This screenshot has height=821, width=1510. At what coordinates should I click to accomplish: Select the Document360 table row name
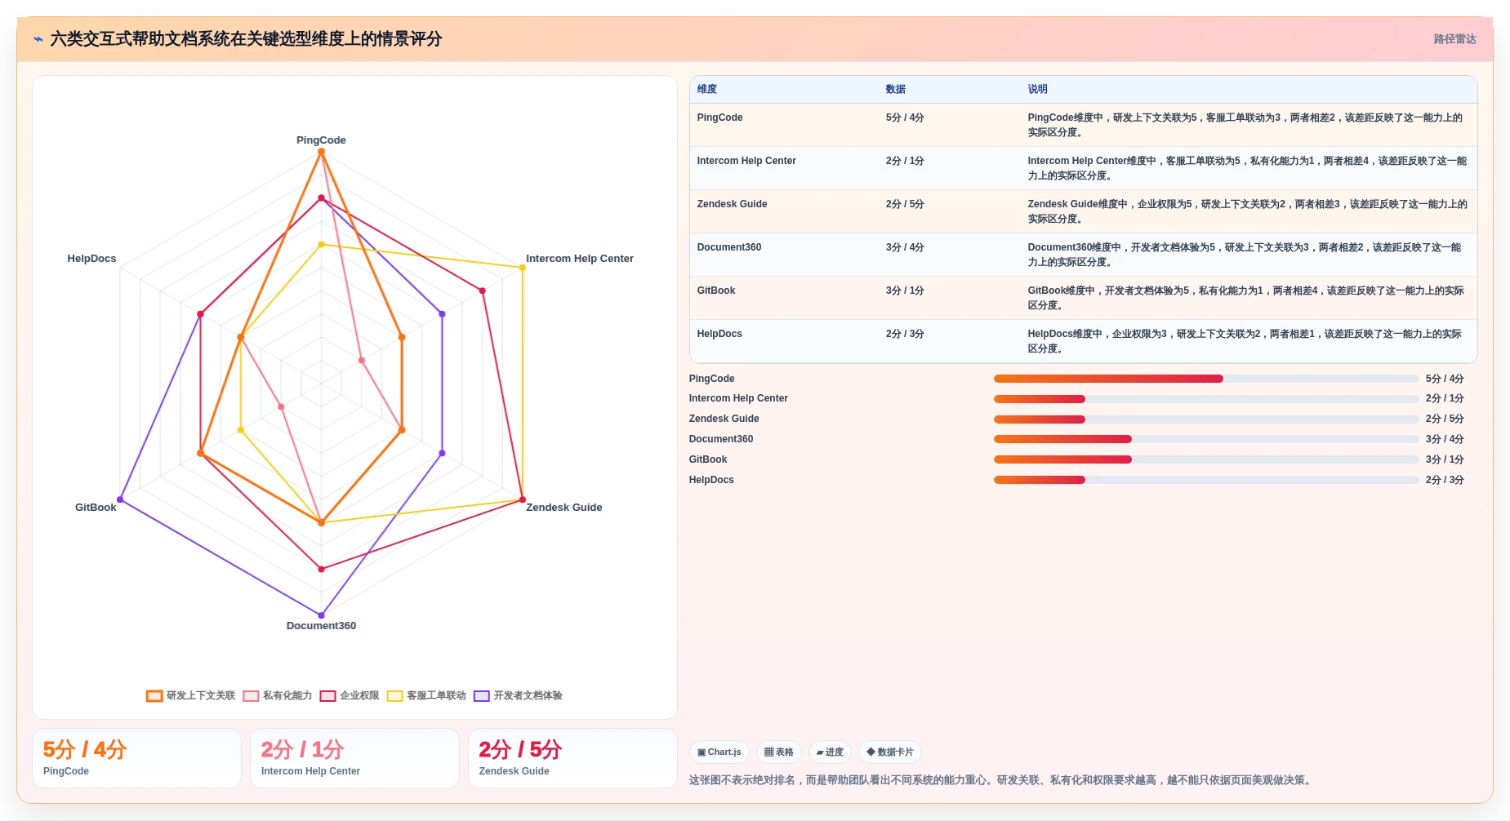click(729, 247)
